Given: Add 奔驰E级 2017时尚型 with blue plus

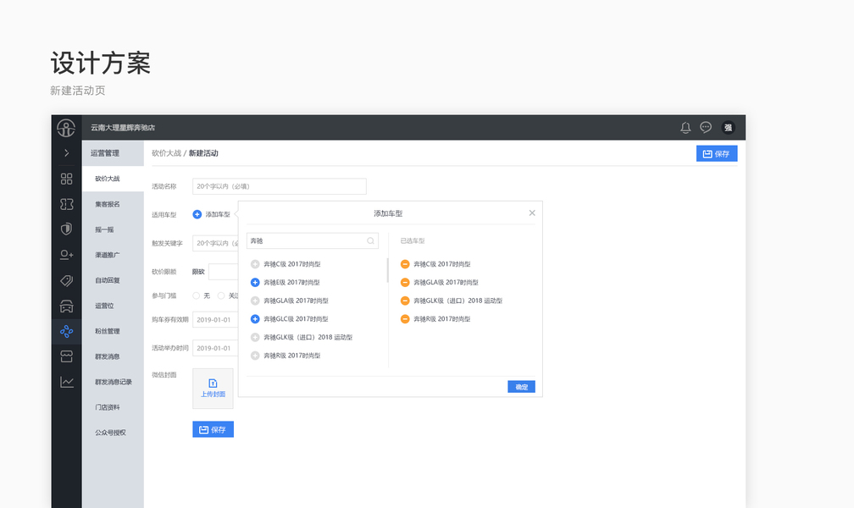Looking at the screenshot, I should pyautogui.click(x=255, y=282).
